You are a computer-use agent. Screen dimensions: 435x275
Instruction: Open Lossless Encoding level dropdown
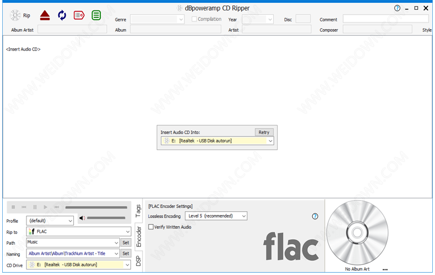click(x=243, y=216)
